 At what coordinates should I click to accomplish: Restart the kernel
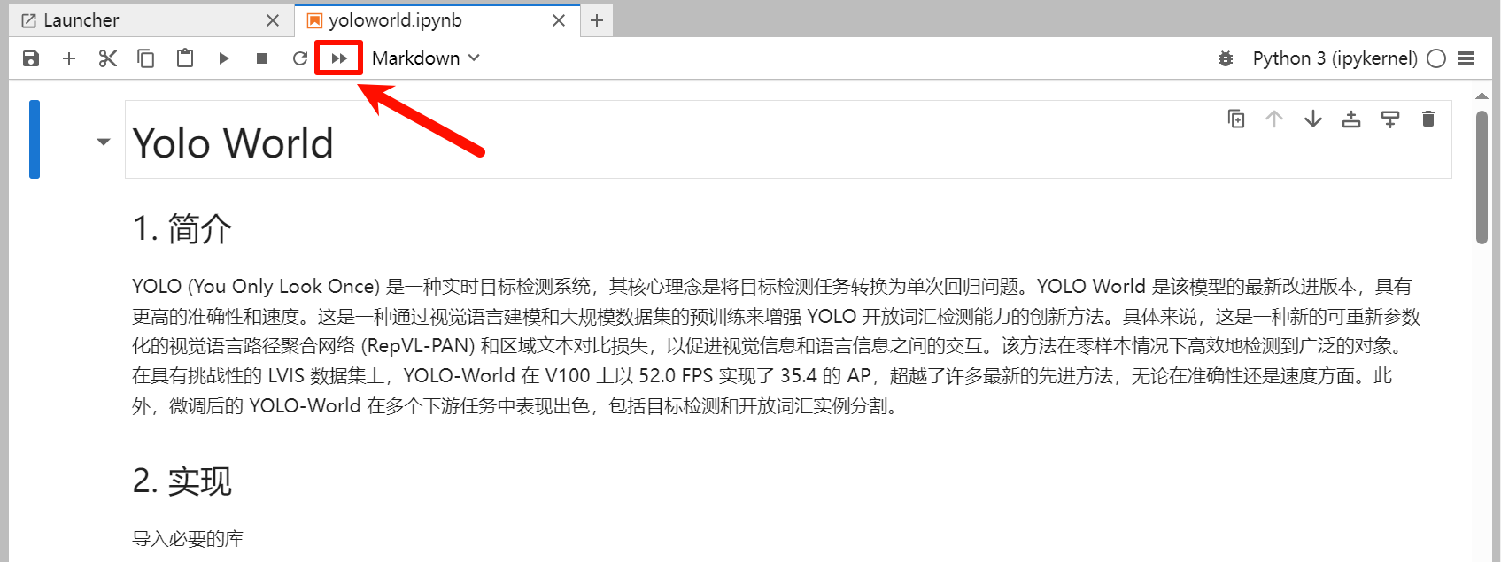(300, 58)
